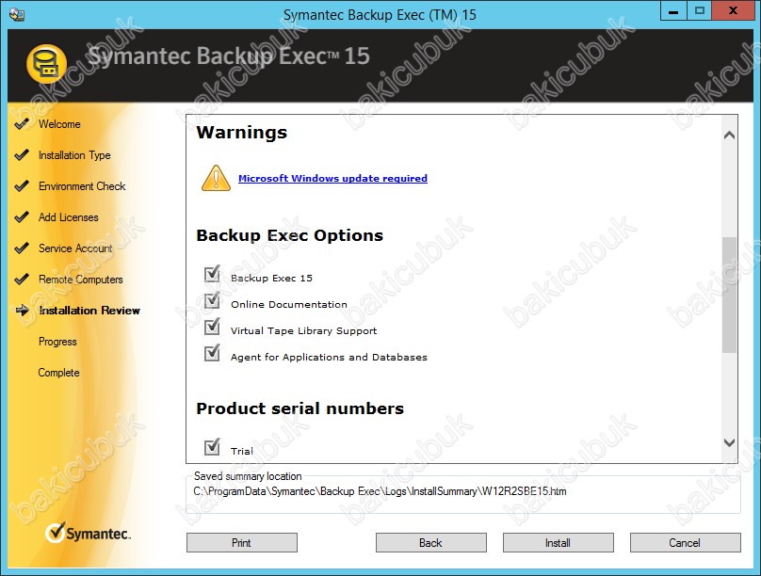761x576 pixels.
Task: Click the Print button
Action: click(x=242, y=542)
